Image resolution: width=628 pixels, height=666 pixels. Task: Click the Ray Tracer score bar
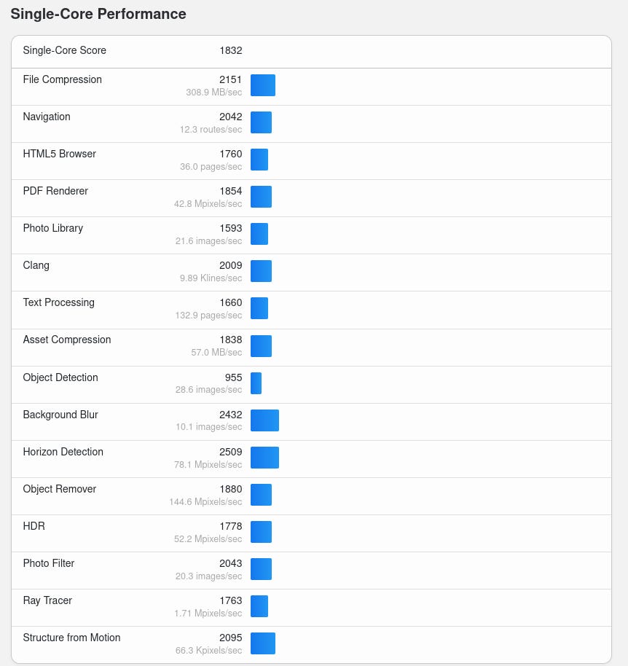(x=259, y=606)
